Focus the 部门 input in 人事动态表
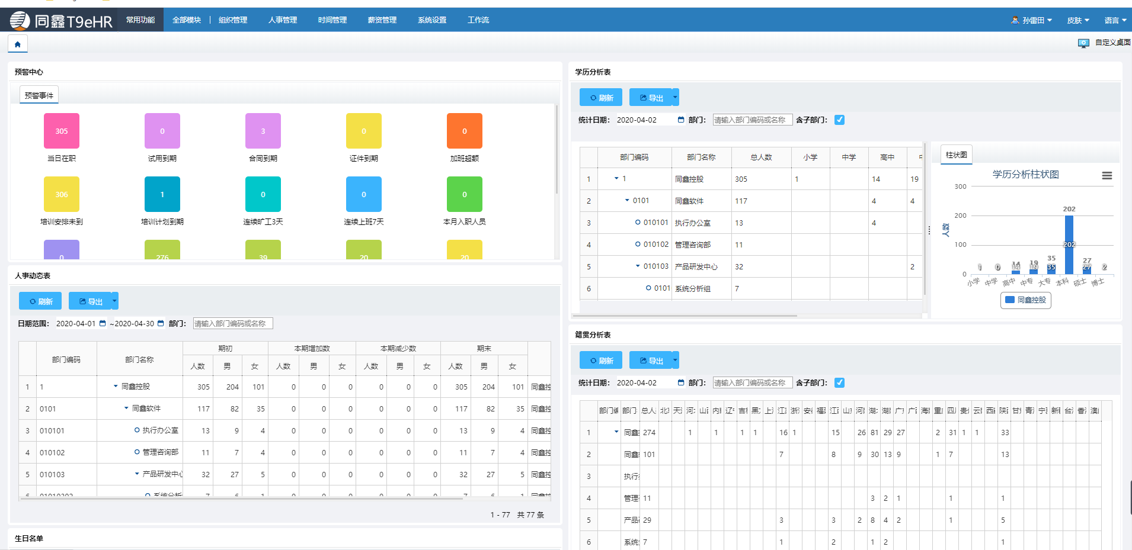1132x550 pixels. pyautogui.click(x=232, y=323)
